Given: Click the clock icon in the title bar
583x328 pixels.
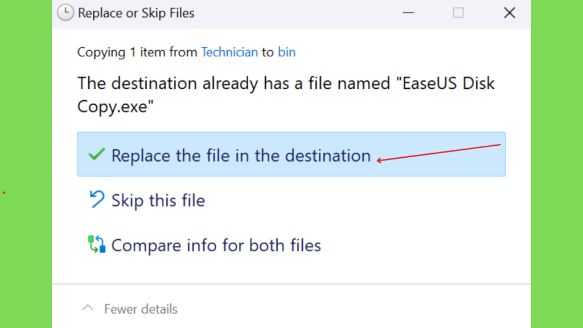Looking at the screenshot, I should coord(65,13).
